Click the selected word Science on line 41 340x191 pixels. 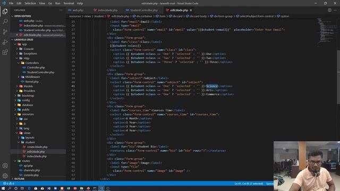[212, 86]
